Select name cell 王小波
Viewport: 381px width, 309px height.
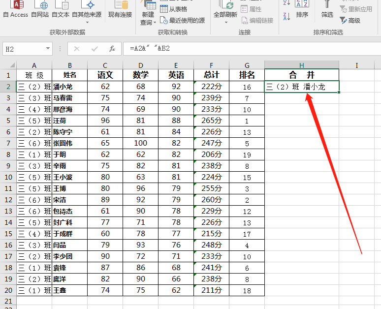pos(70,177)
